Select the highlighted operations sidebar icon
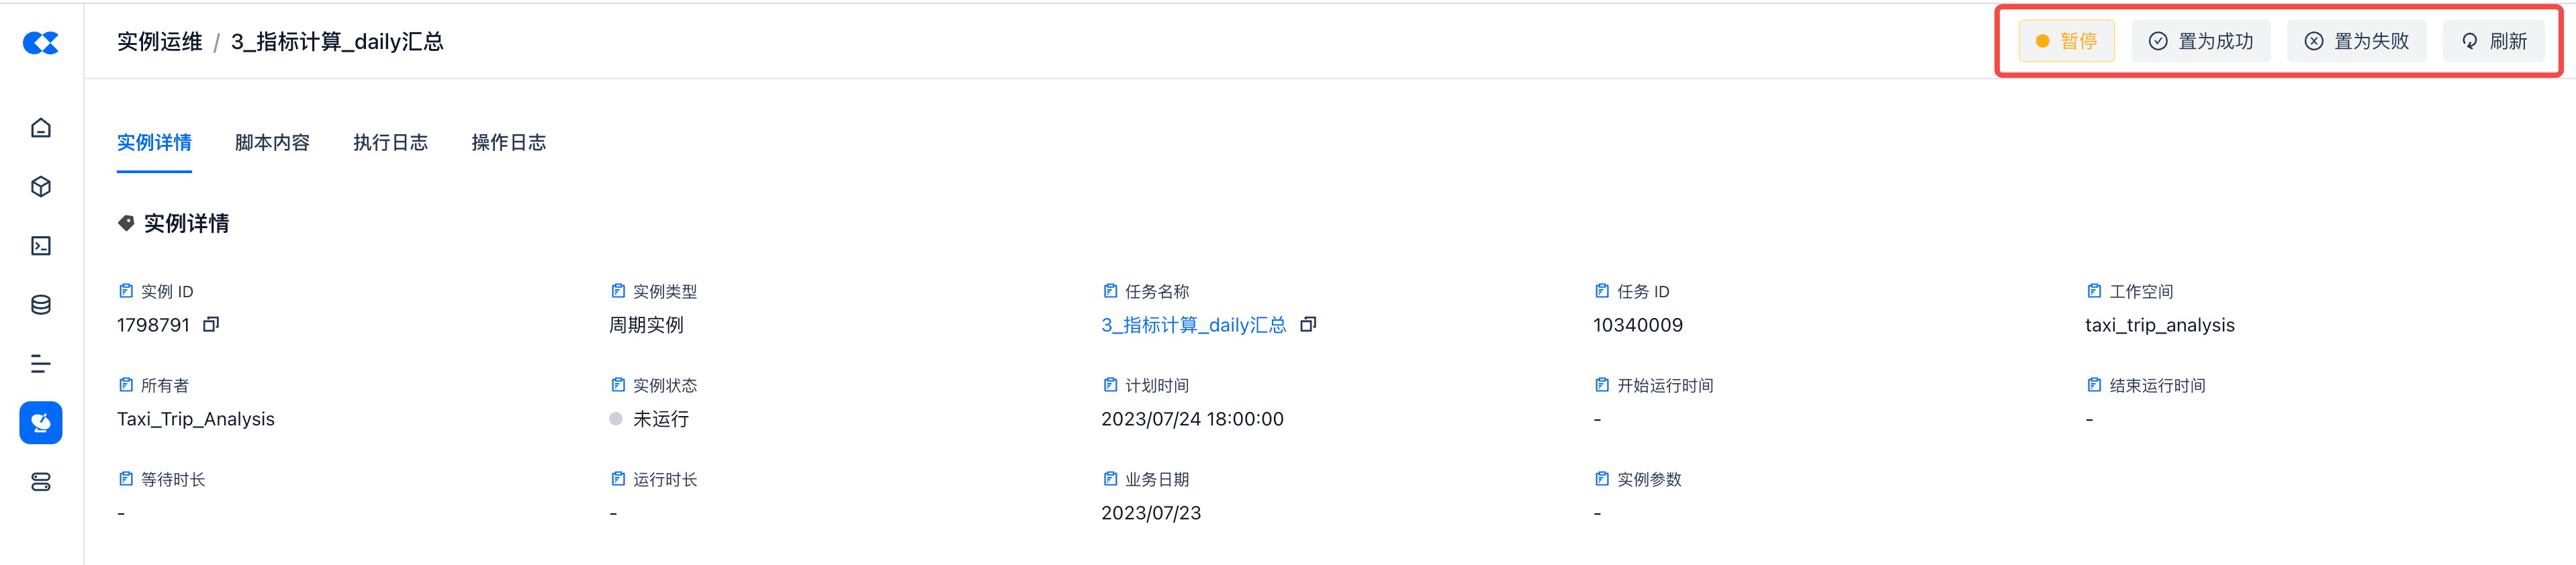The image size is (2576, 565). [41, 423]
